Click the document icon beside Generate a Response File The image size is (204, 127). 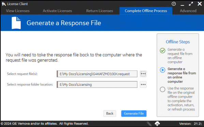pos(16,23)
